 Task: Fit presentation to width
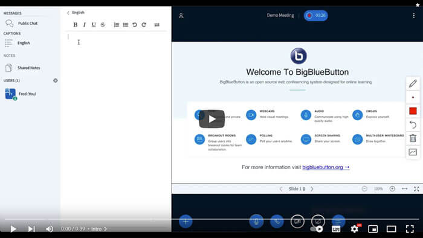point(404,189)
